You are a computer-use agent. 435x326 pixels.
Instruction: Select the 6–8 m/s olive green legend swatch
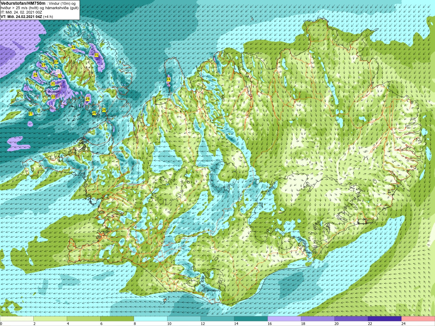[x=117, y=319]
